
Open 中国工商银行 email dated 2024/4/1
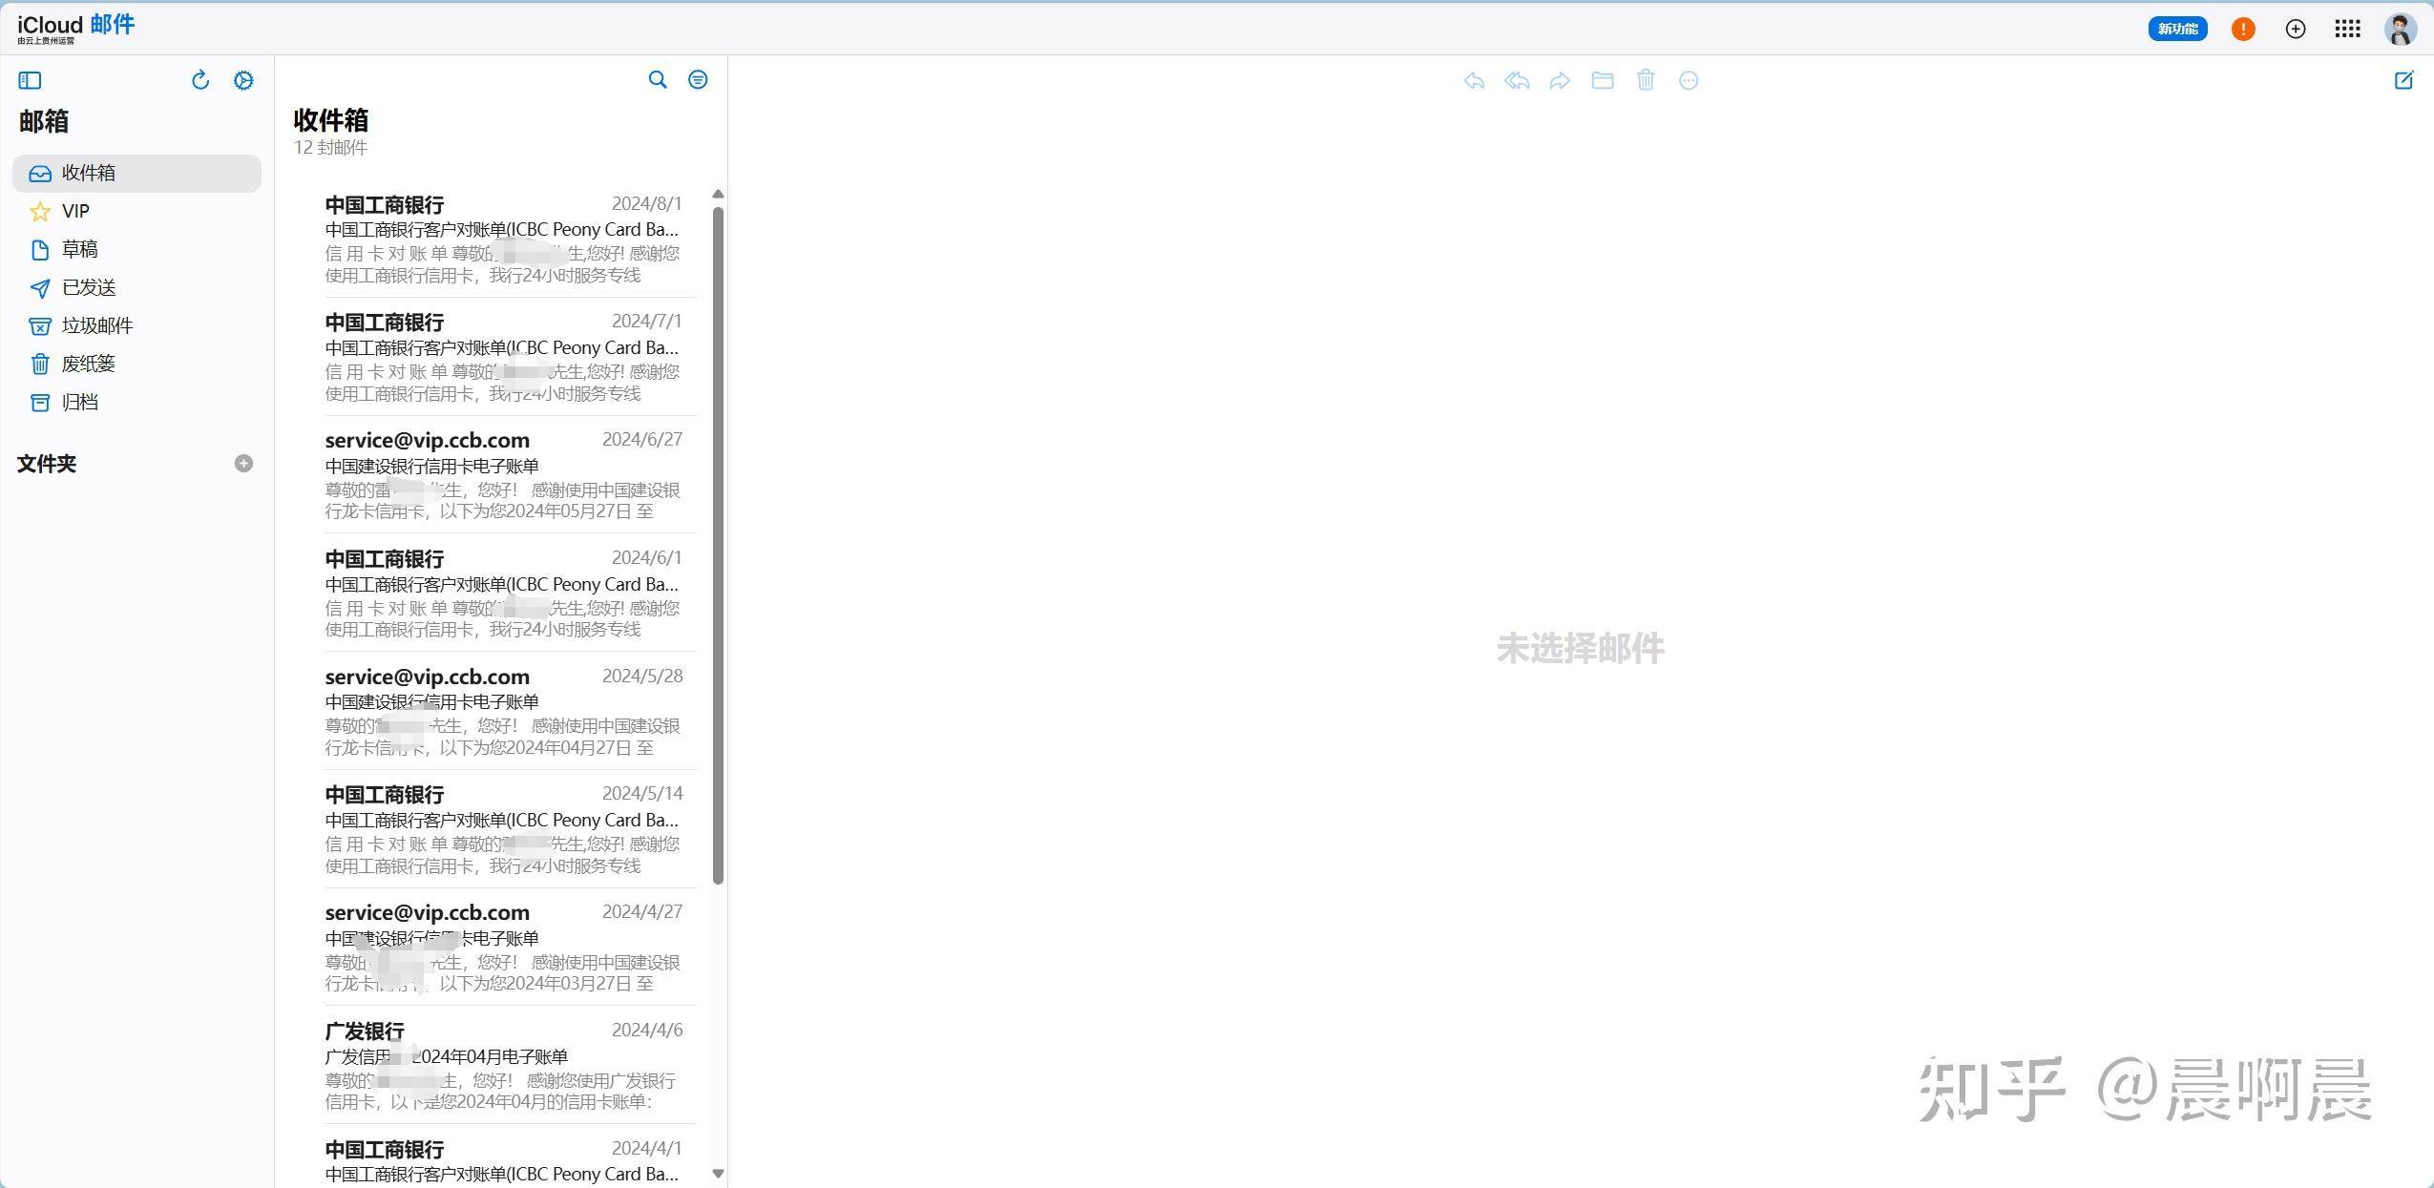click(503, 1157)
